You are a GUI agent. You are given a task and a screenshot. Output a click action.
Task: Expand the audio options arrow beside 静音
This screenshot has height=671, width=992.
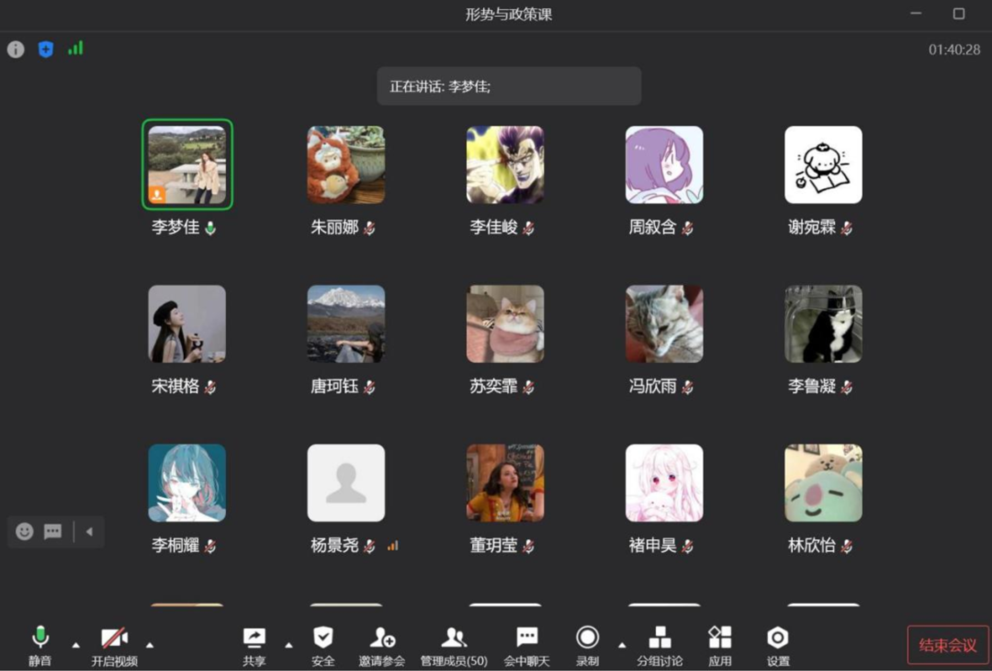click(x=76, y=645)
